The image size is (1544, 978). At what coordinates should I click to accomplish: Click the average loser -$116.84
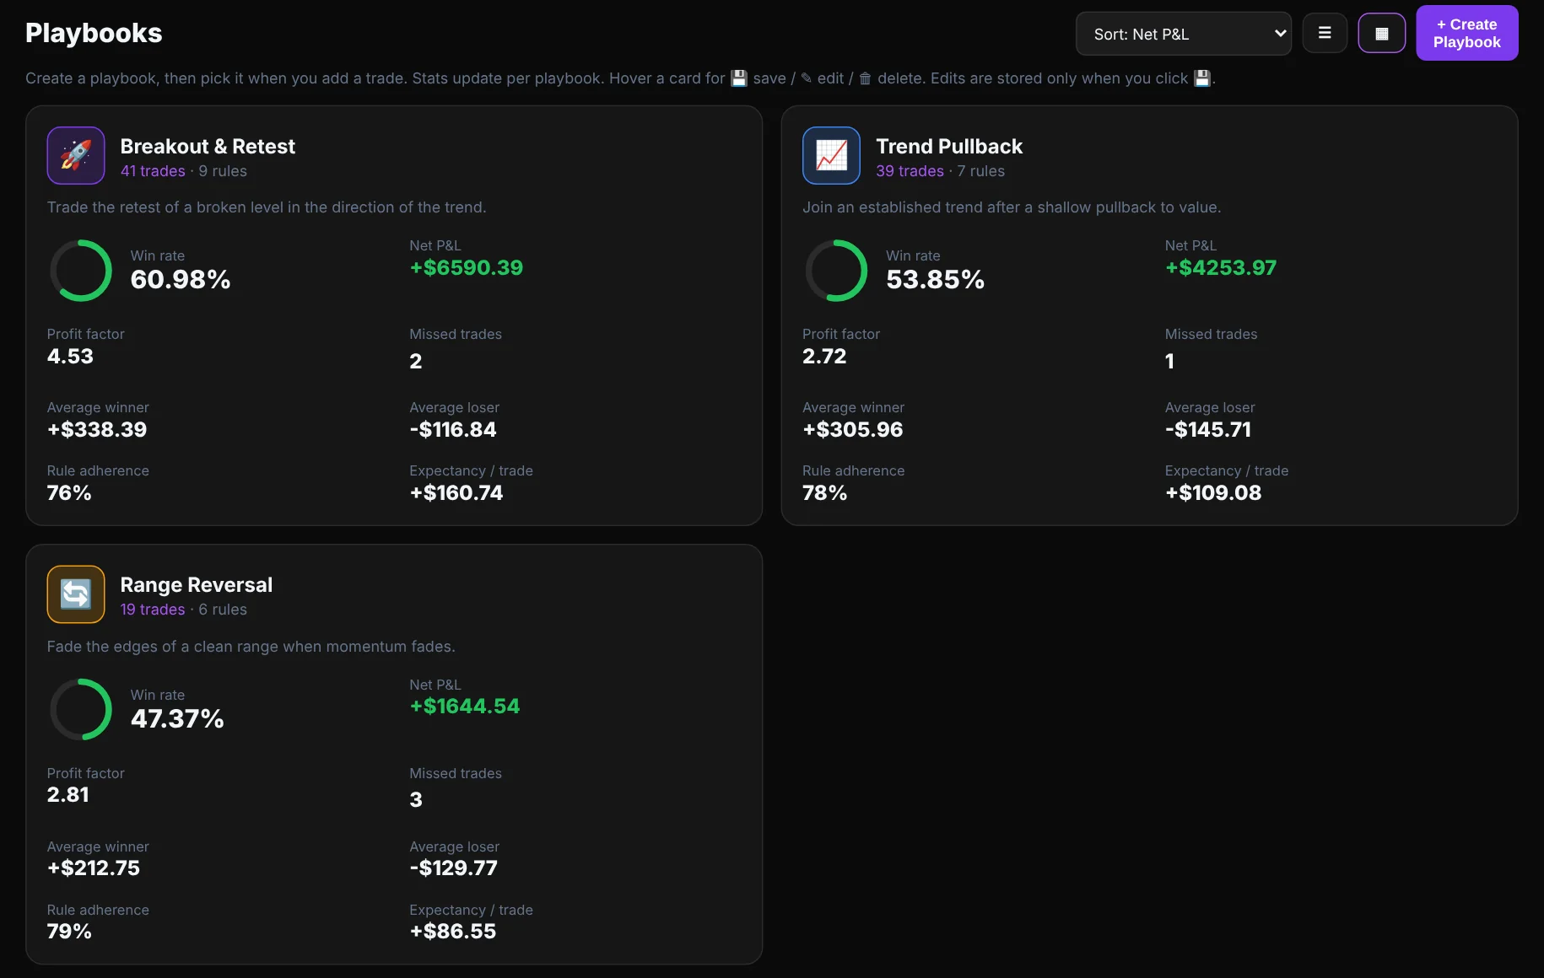click(453, 430)
